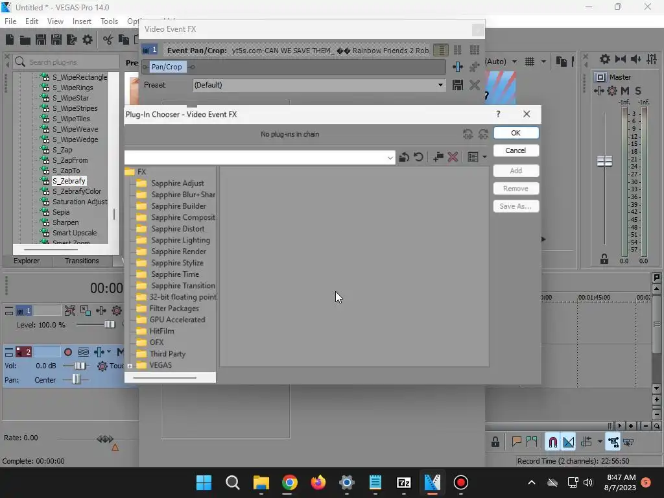Click the Render As icon in main toolbar

(x=71, y=40)
